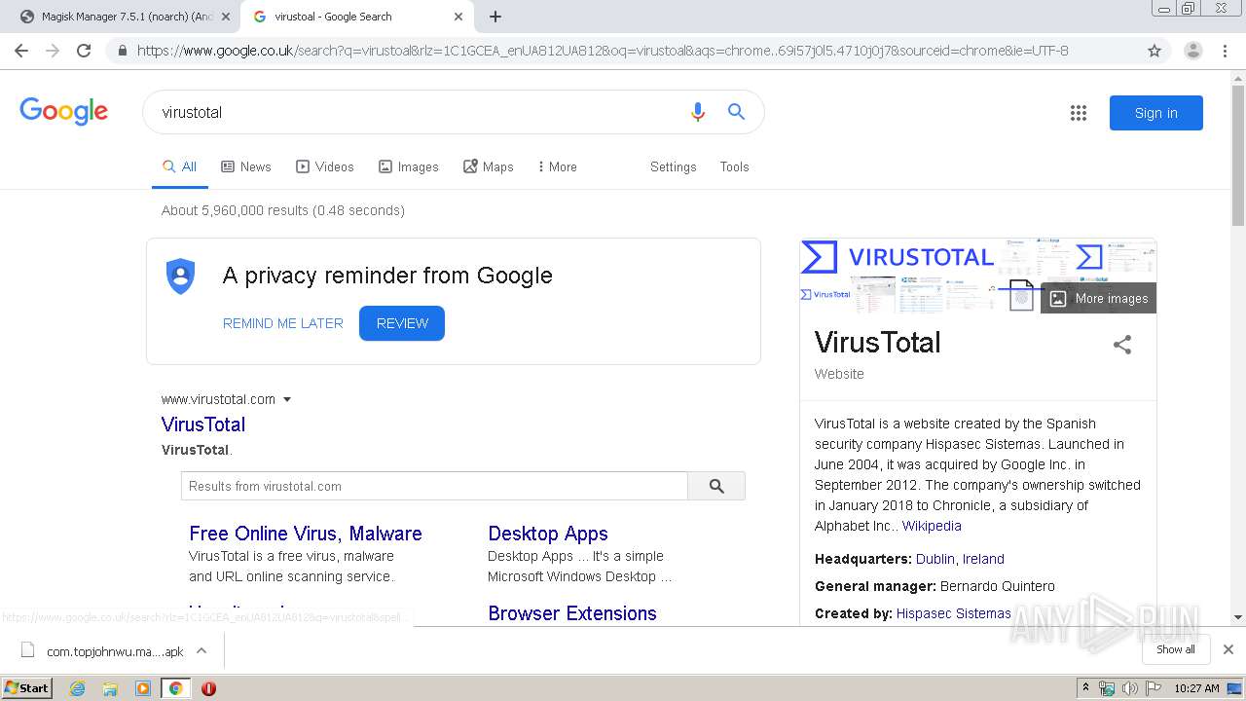The image size is (1246, 701).
Task: Close the virustoal Google Search tab
Action: coord(458,17)
